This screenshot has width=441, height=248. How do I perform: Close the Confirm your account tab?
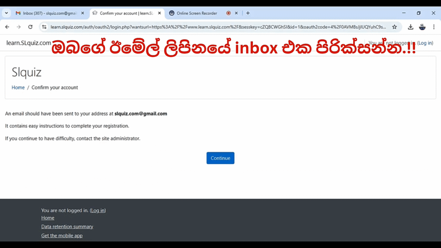159,13
